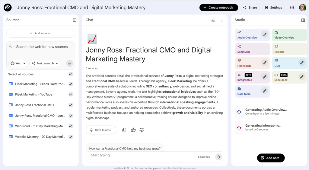Image resolution: width=309 pixels, height=170 pixels.
Task: Open WebProud - 90 Day Marketing Ma... source
Action: 40,126
